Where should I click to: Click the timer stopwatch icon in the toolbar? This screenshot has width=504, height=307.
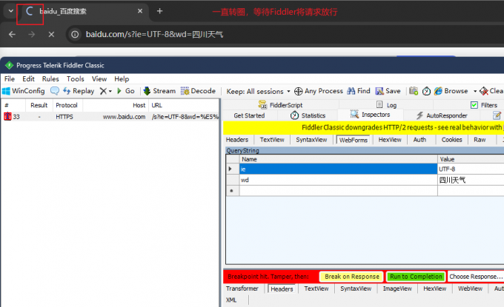[x=426, y=91]
